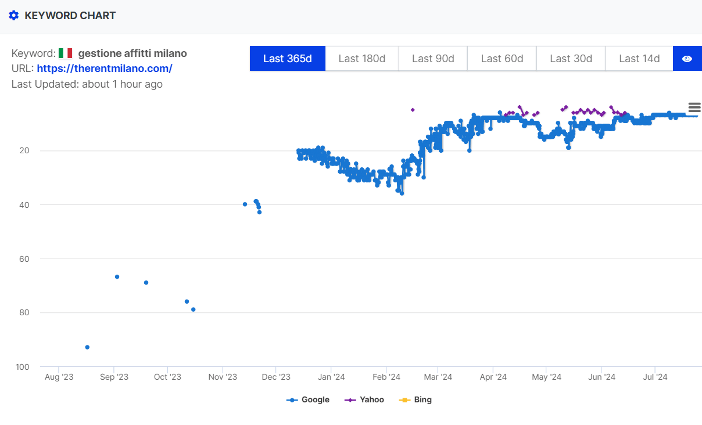
Task: Click the Google point at rank 40 in November
Action: (x=245, y=204)
